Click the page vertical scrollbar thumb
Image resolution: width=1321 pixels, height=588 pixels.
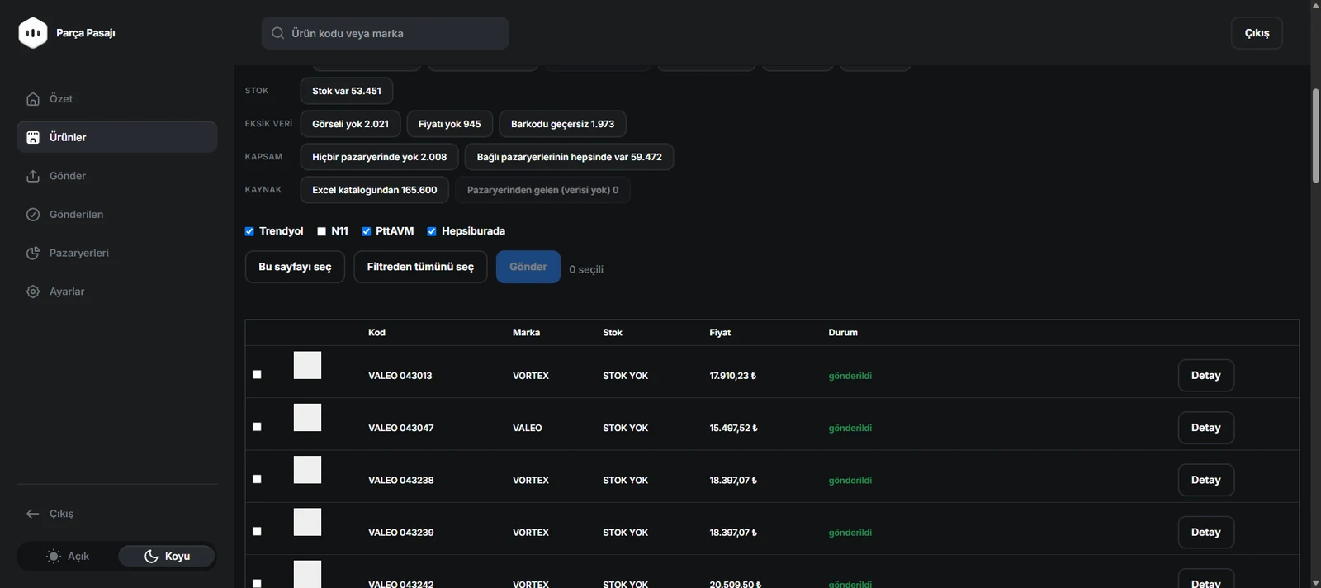pyautogui.click(x=1315, y=135)
